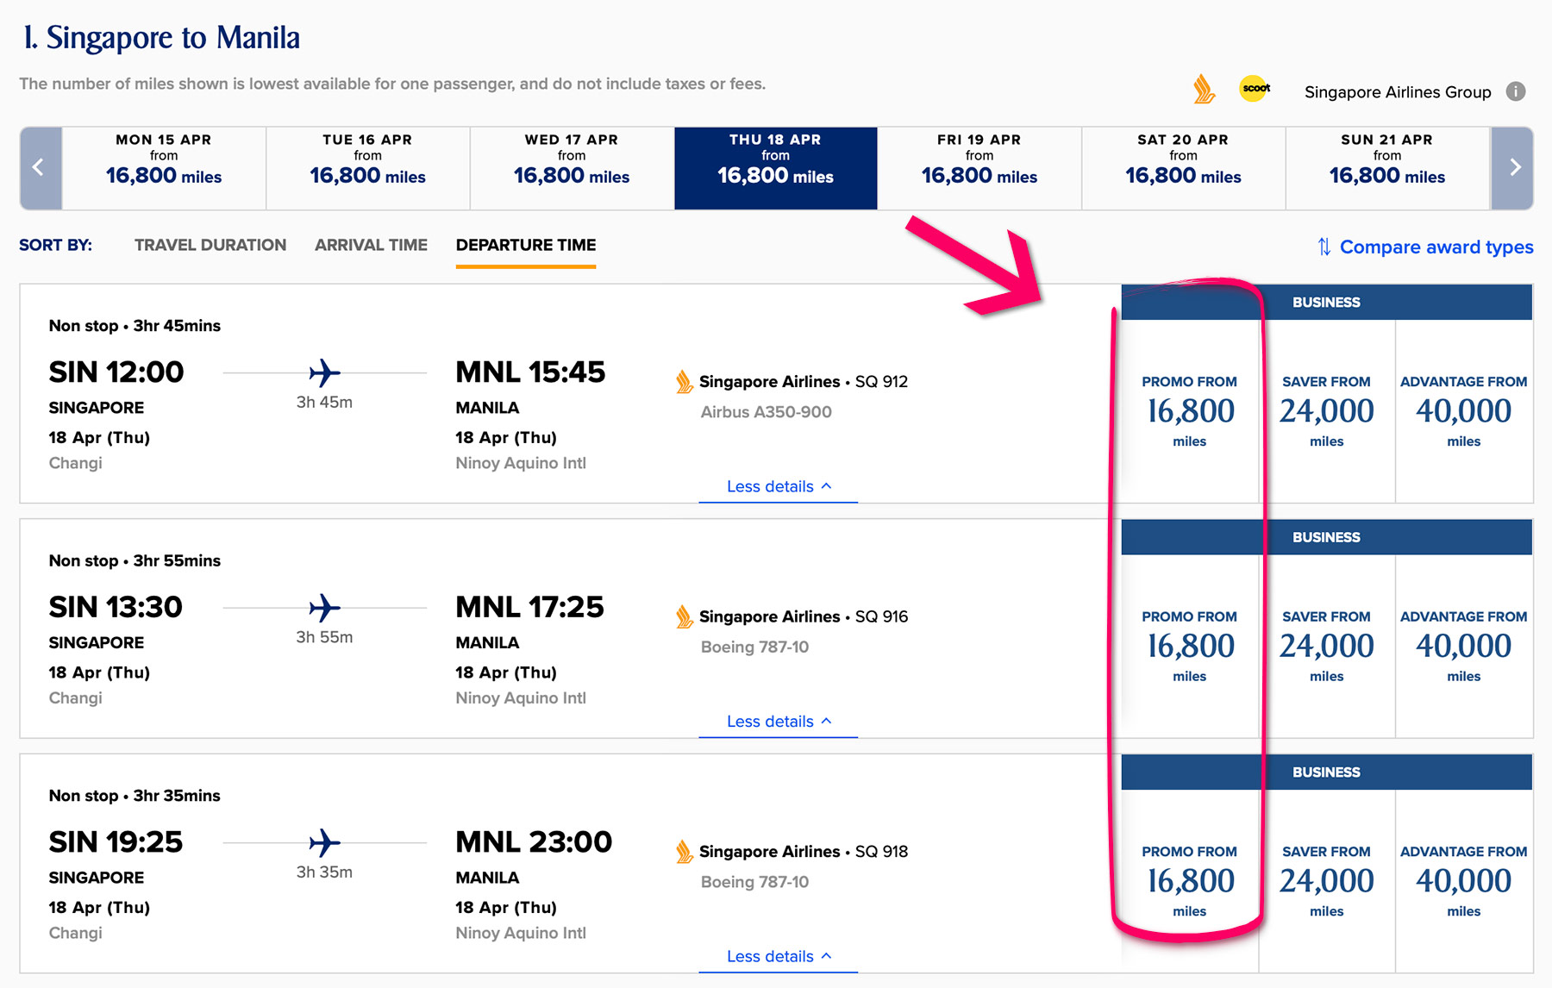Click the next dates right arrow
Viewport: 1552px width, 988px height.
(1514, 168)
